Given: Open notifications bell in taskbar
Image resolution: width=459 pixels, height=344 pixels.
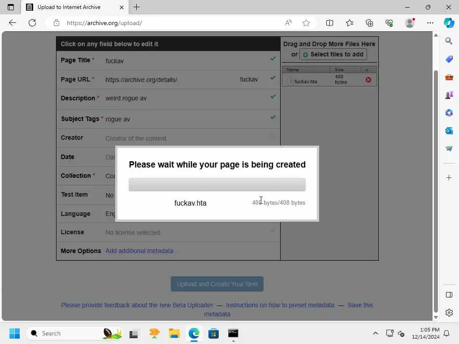Looking at the screenshot, I should tap(446, 333).
